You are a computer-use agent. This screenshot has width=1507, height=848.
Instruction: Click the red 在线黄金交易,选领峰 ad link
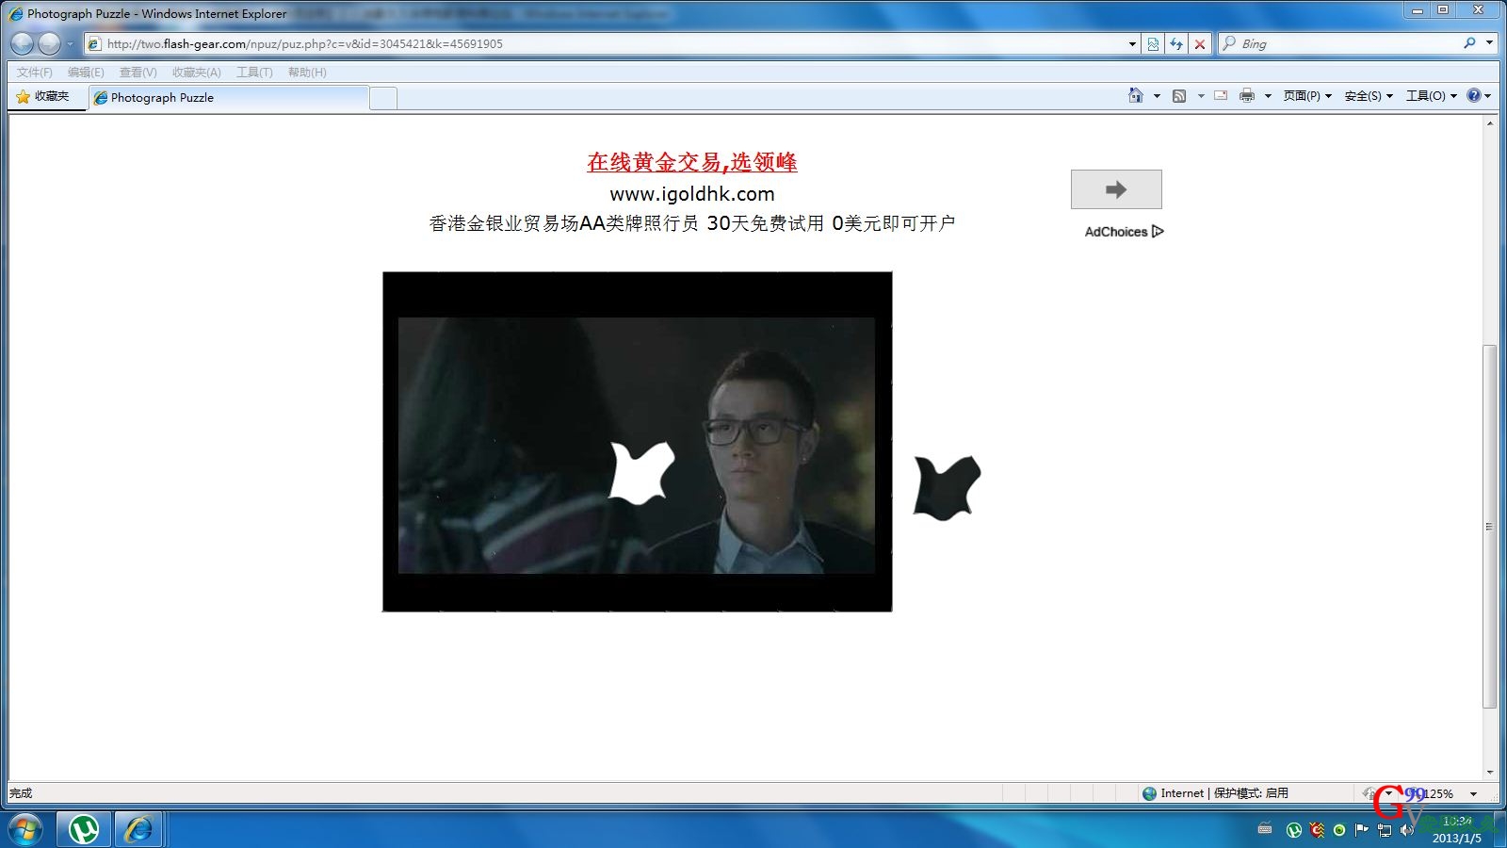[x=692, y=162]
